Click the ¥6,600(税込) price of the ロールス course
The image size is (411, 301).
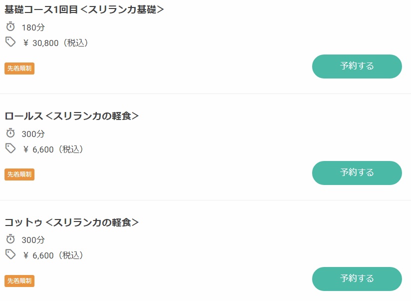[53, 149]
